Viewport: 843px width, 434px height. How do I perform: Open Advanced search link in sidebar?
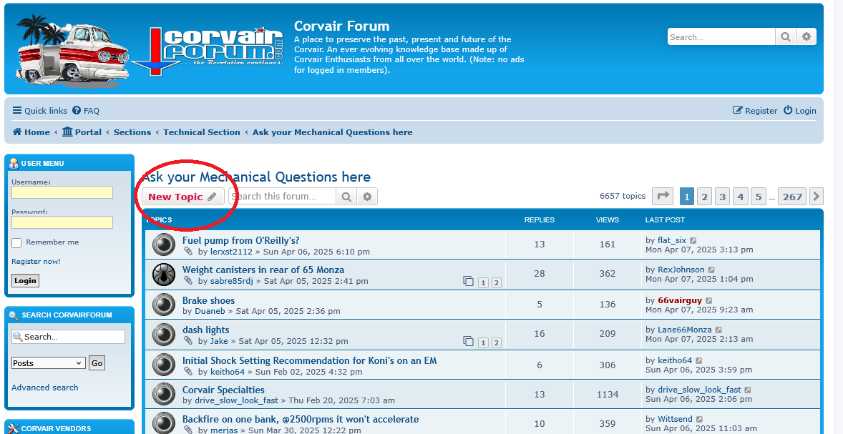(x=44, y=388)
